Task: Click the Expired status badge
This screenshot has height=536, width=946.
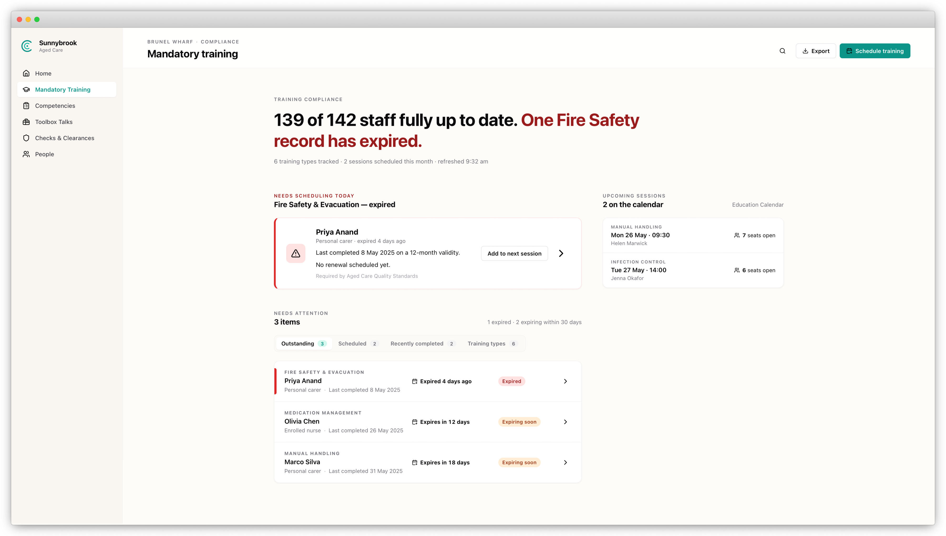Action: [511, 381]
